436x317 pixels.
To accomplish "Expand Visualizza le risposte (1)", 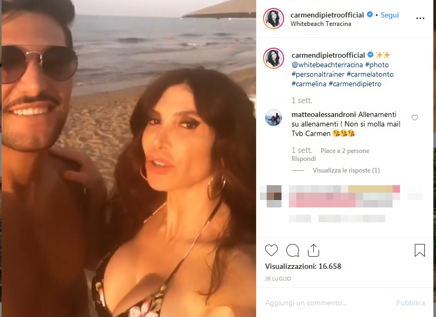I will [346, 170].
